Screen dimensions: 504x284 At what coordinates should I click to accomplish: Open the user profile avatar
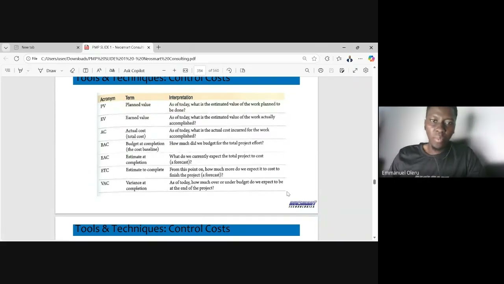[350, 59]
